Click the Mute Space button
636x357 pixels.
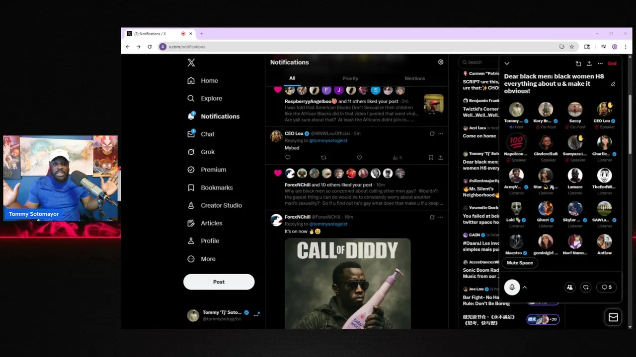point(520,263)
